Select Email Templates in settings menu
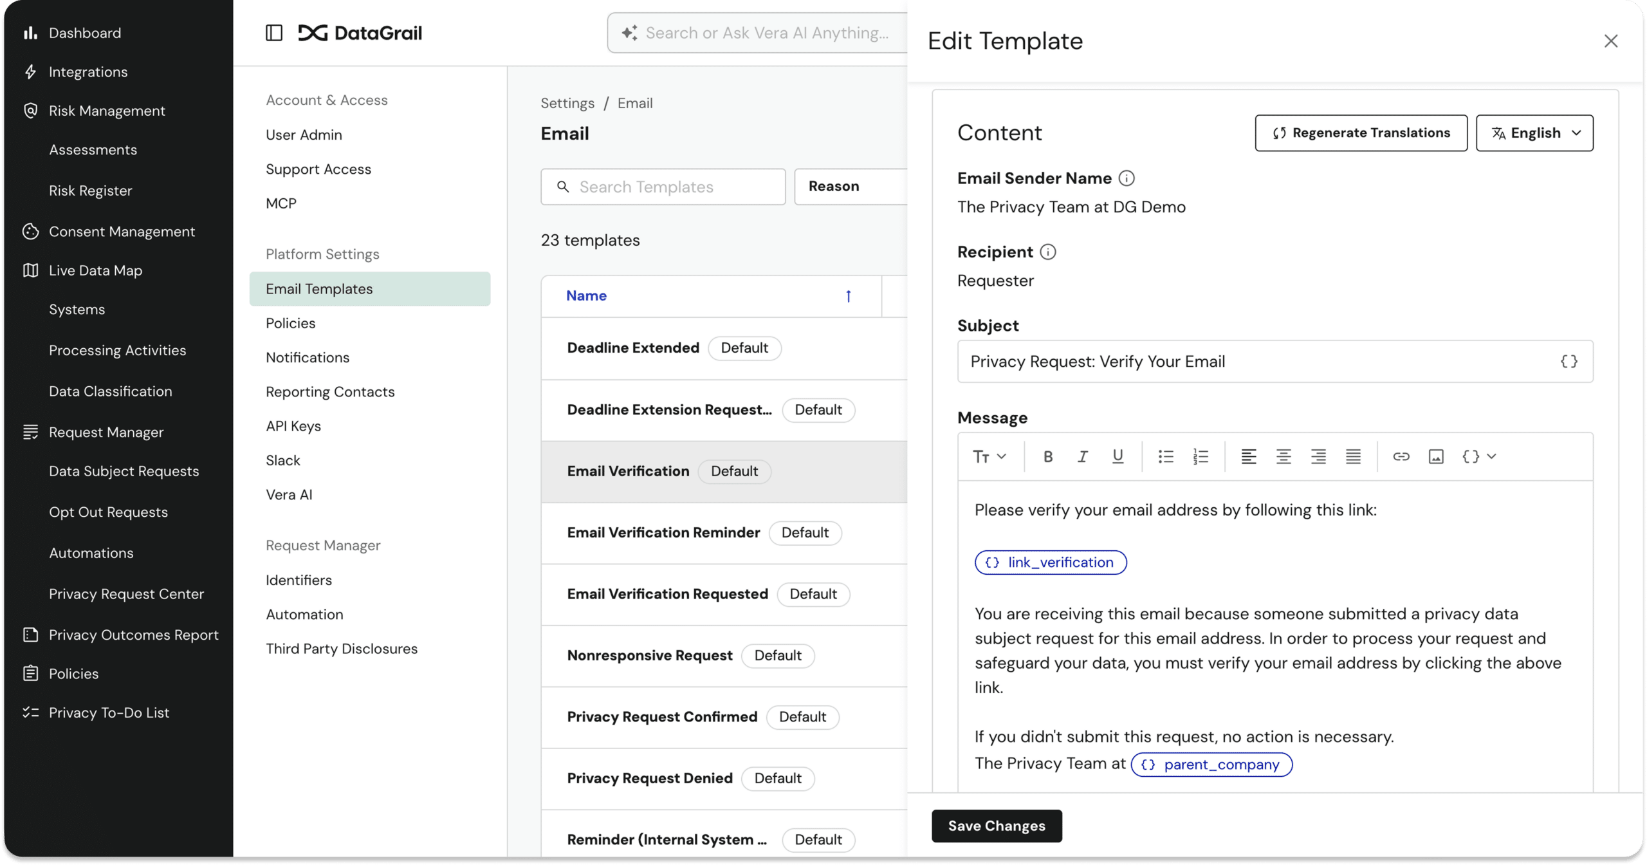 370,289
